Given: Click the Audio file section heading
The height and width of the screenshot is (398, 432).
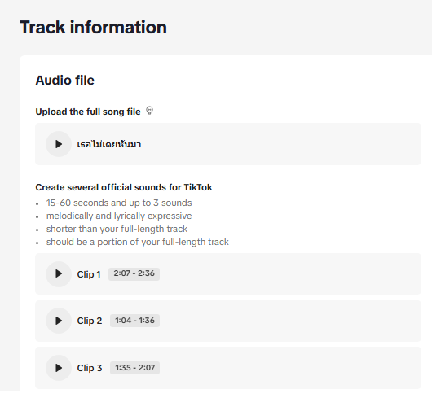Looking at the screenshot, I should (x=65, y=81).
